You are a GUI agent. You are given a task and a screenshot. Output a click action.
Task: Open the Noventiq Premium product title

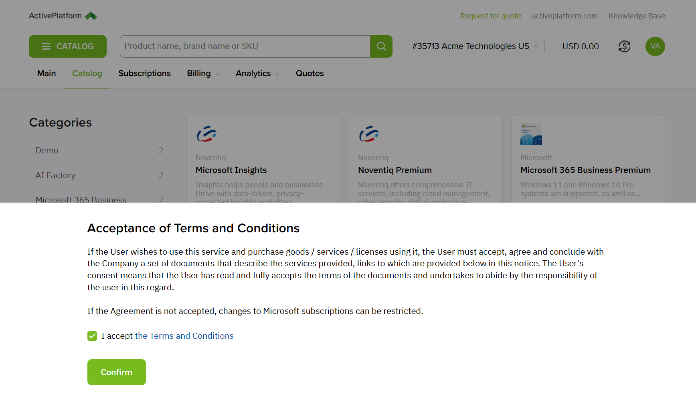click(395, 170)
